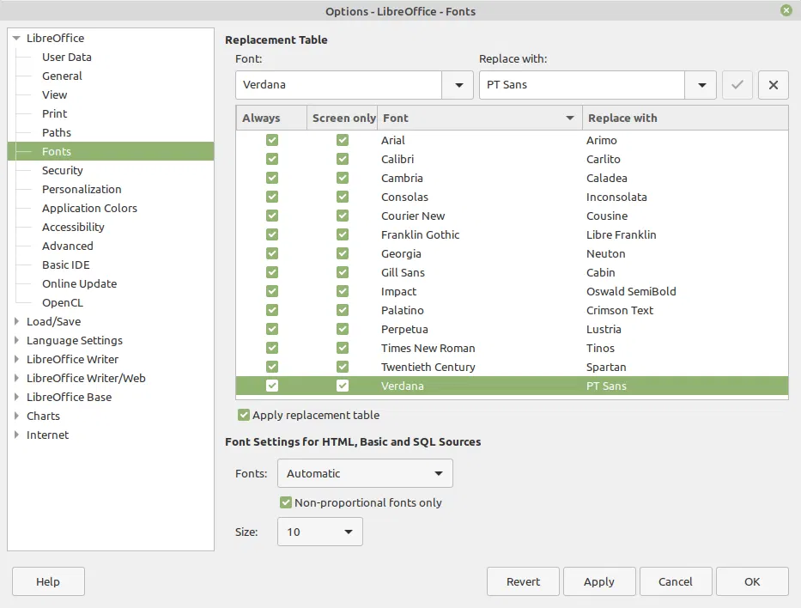Uncheck Always for the Arial row
Viewport: 801px width, 608px height.
click(272, 140)
